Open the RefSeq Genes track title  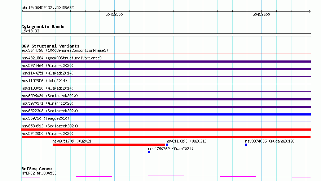[36, 169]
